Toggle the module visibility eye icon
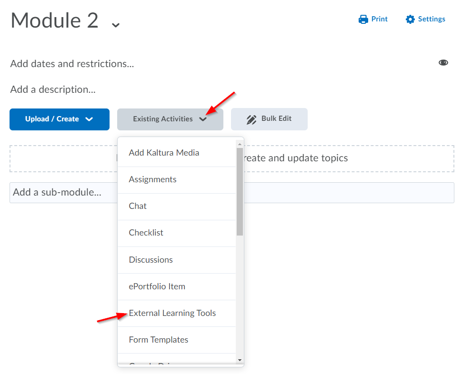This screenshot has width=462, height=374. click(x=443, y=63)
